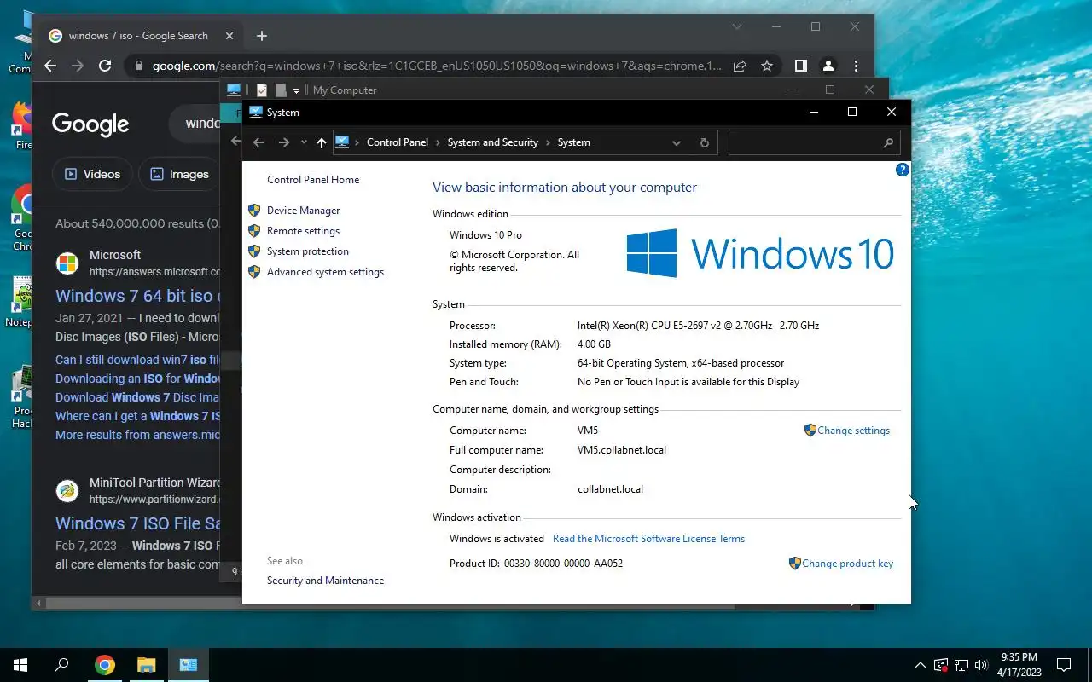
Task: Open Notepad++ desktop icon
Action: click(x=19, y=303)
